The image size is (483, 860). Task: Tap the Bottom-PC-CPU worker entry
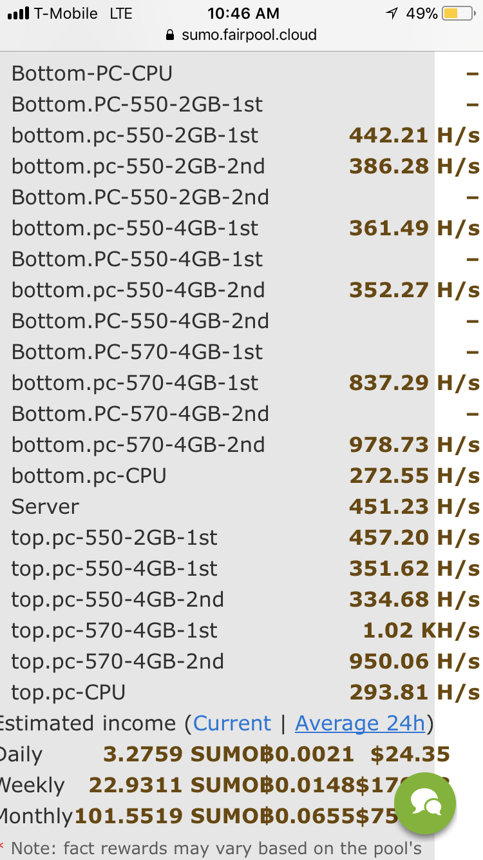92,73
